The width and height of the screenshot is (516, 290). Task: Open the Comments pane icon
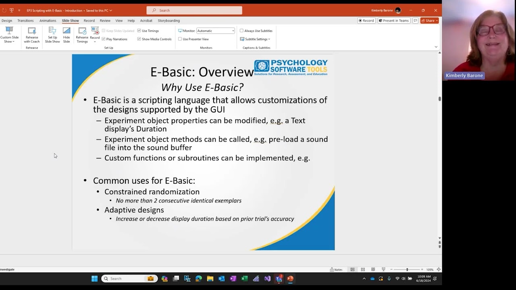point(415,21)
